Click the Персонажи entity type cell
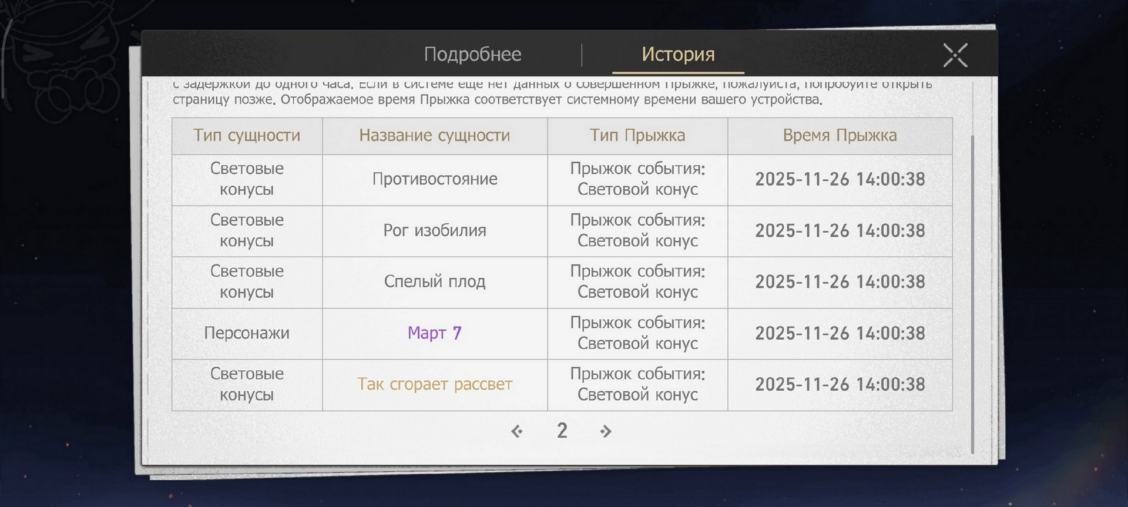This screenshot has height=507, width=1128. point(247,333)
